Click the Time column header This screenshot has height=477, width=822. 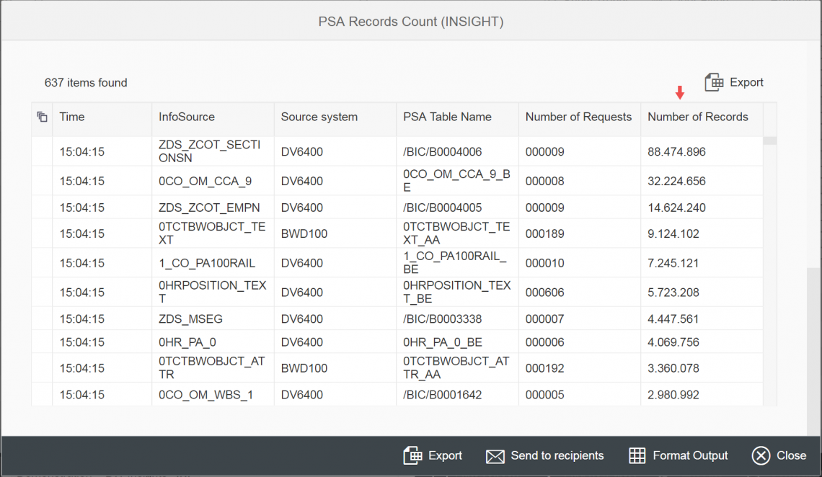pos(72,117)
